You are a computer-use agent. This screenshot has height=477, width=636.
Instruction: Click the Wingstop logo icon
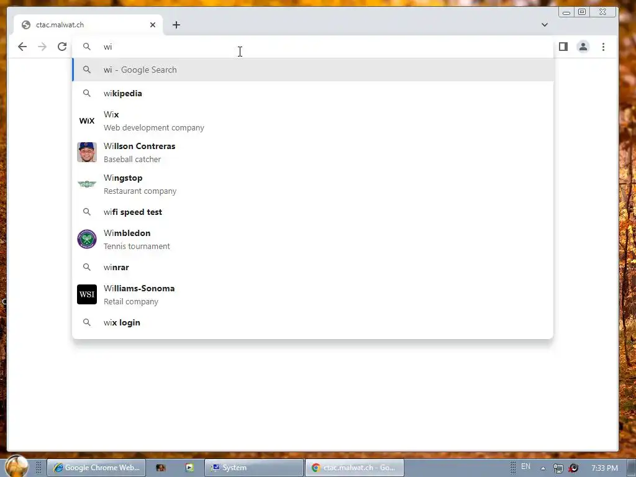pos(87,184)
